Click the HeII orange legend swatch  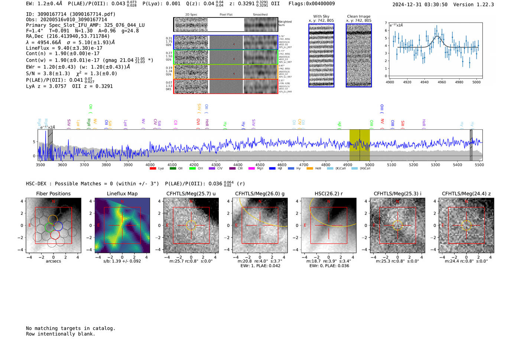[x=310, y=169]
